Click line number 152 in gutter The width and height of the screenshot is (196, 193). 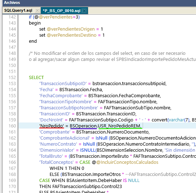click(x=12, y=78)
